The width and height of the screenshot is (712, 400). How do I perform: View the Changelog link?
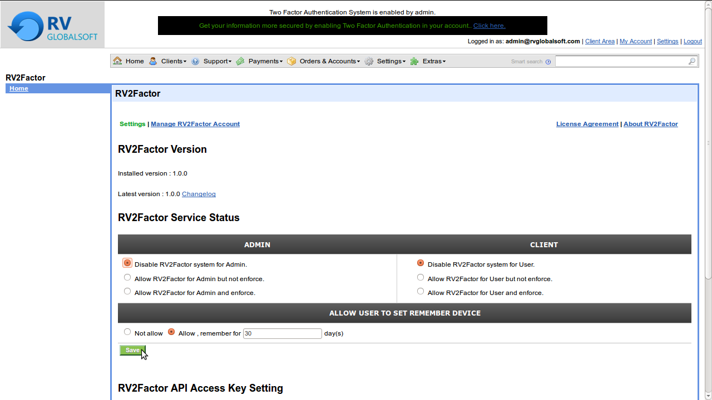click(199, 194)
